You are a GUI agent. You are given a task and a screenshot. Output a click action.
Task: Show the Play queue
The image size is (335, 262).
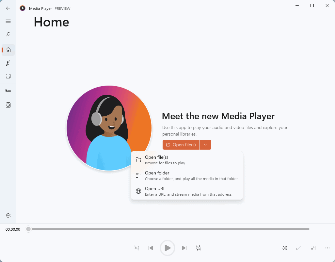coord(8,91)
